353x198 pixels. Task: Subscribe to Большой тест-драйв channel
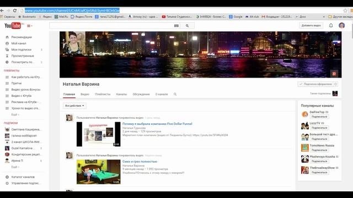pyautogui.click(x=319, y=139)
